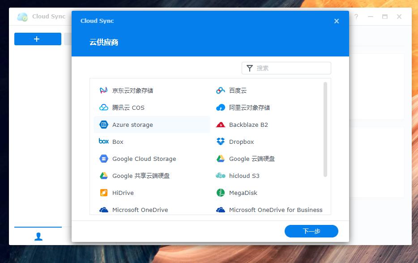The width and height of the screenshot is (418, 263).
Task: Select the user account icon at bottom left
Action: (38, 236)
